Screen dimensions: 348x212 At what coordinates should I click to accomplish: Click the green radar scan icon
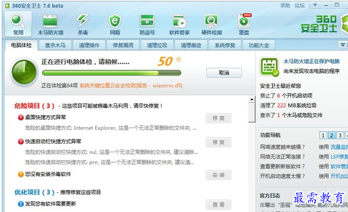coord(24,72)
